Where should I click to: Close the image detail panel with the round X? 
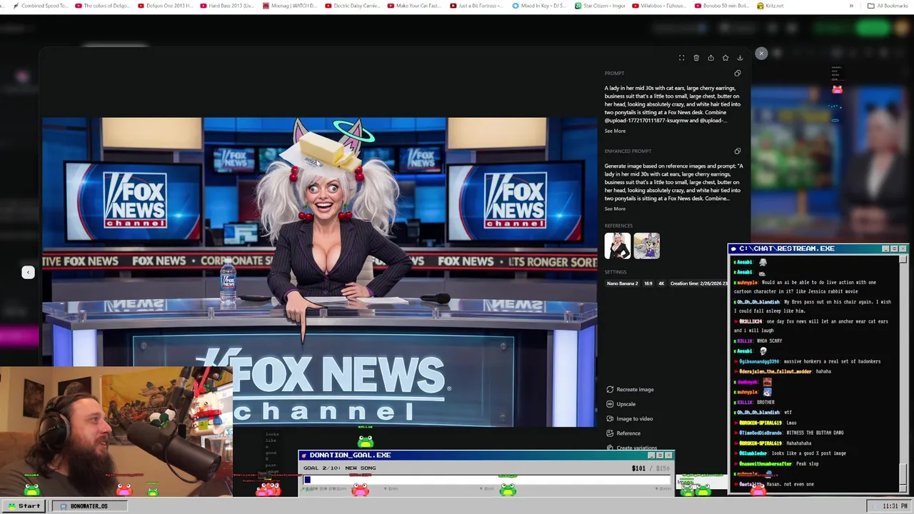[761, 54]
